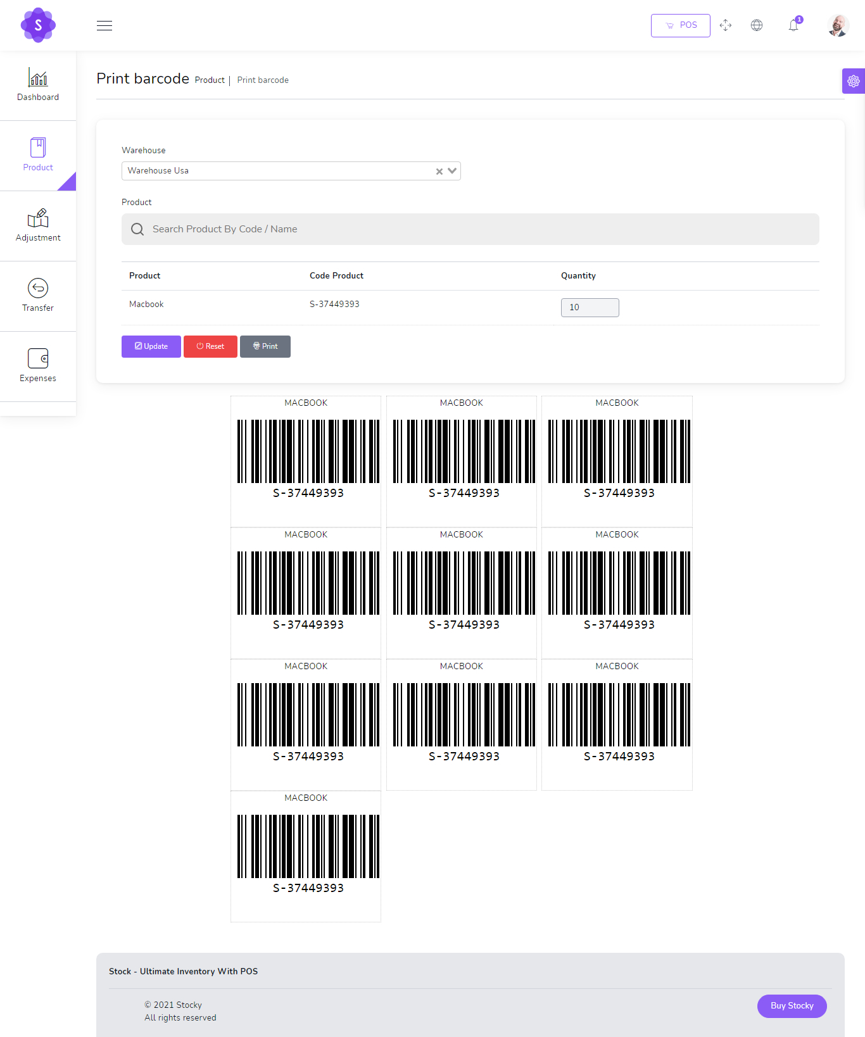
Task: Open the user profile avatar menu
Action: coord(838,25)
